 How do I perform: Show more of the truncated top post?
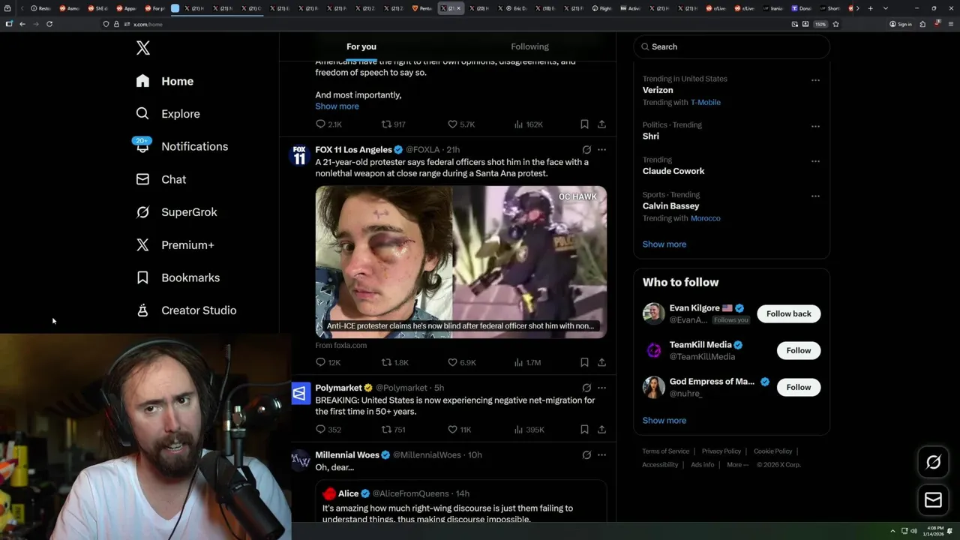coord(337,106)
